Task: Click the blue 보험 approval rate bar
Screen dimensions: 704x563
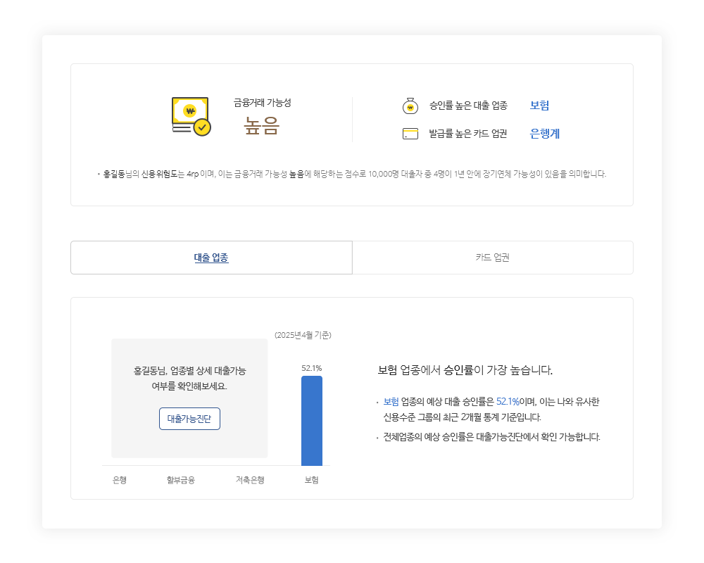Action: tap(311, 421)
